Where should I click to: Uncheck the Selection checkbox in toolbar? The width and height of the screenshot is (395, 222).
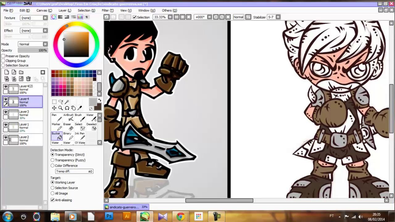(x=135, y=17)
